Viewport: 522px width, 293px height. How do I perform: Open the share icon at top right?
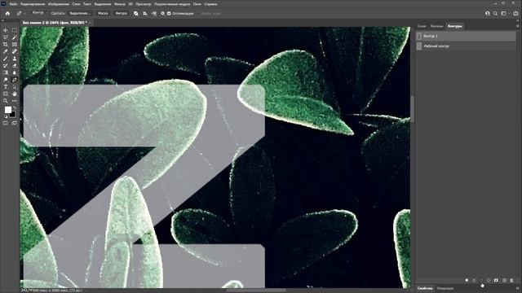coord(515,14)
